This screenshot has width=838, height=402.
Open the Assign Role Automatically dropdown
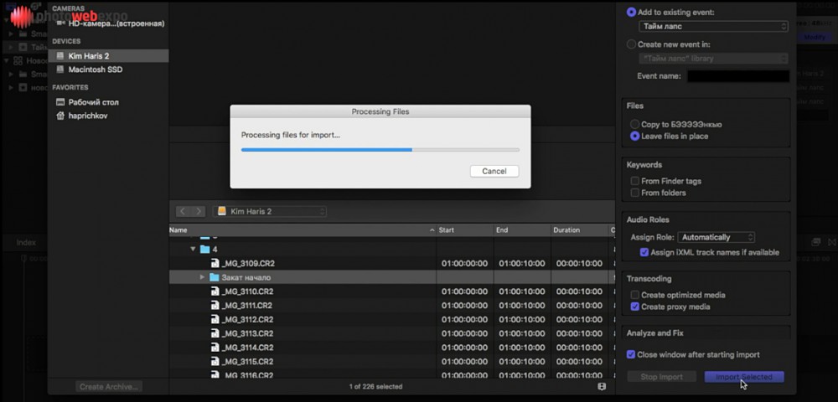[x=716, y=237]
